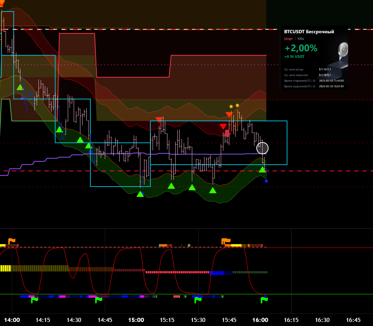This screenshot has width=373, height=326.
Task: Select the red down triangle near 15:12
Action: tap(159, 119)
